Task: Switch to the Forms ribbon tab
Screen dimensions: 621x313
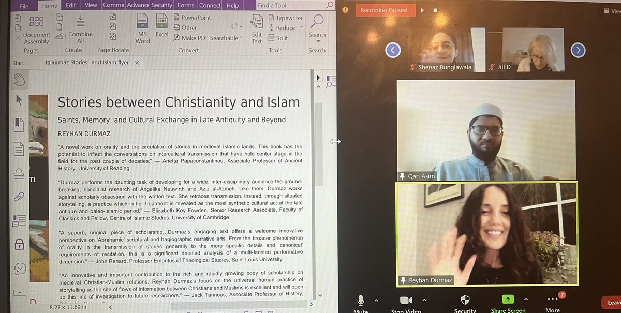Action: pos(186,5)
